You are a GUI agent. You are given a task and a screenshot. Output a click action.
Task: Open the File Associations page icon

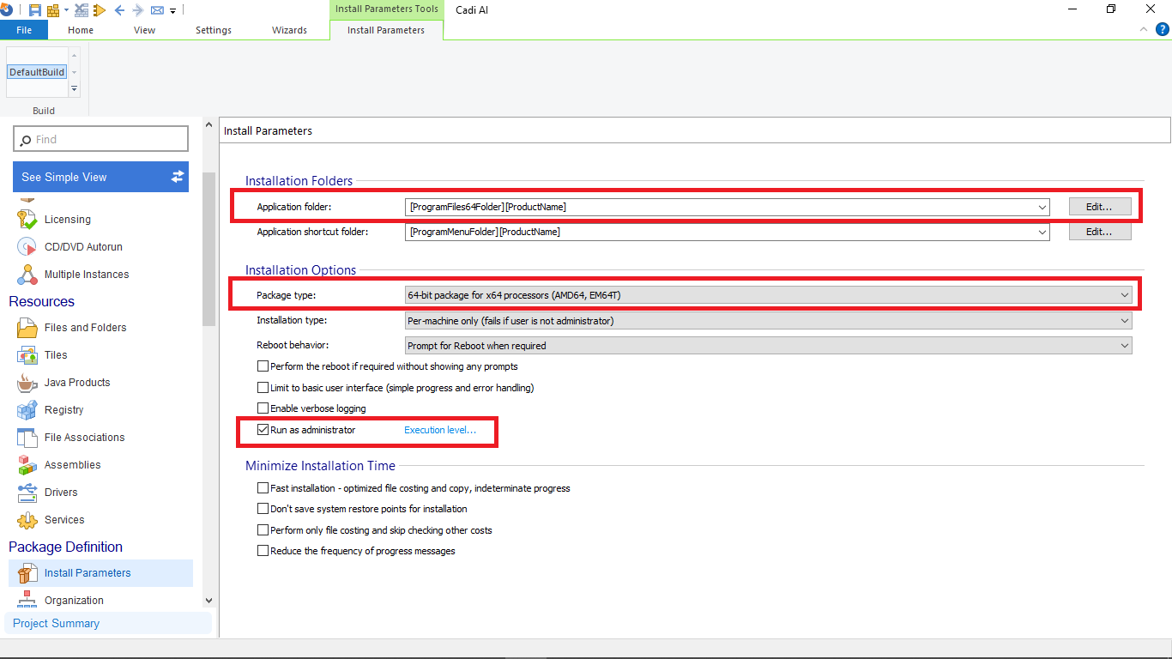[27, 438]
